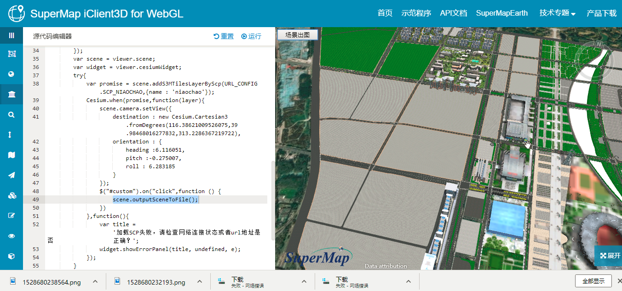Open the Data attribution link
Image resolution: width=622 pixels, height=291 pixels.
tap(386, 266)
